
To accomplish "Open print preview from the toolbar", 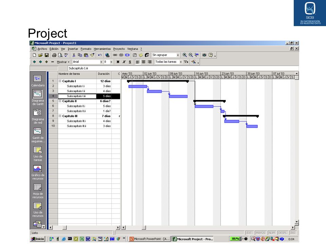I will point(60,55).
